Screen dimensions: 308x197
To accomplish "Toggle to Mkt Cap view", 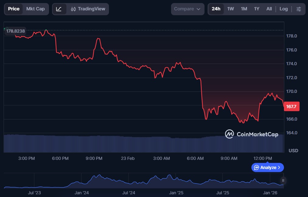I will [35, 9].
